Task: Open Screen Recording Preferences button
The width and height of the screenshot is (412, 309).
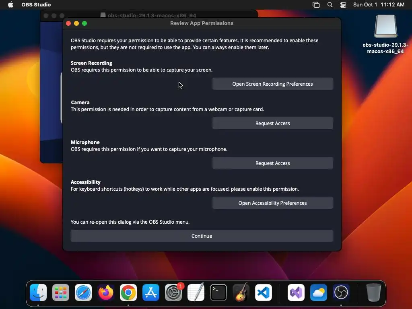Action: pyautogui.click(x=272, y=84)
